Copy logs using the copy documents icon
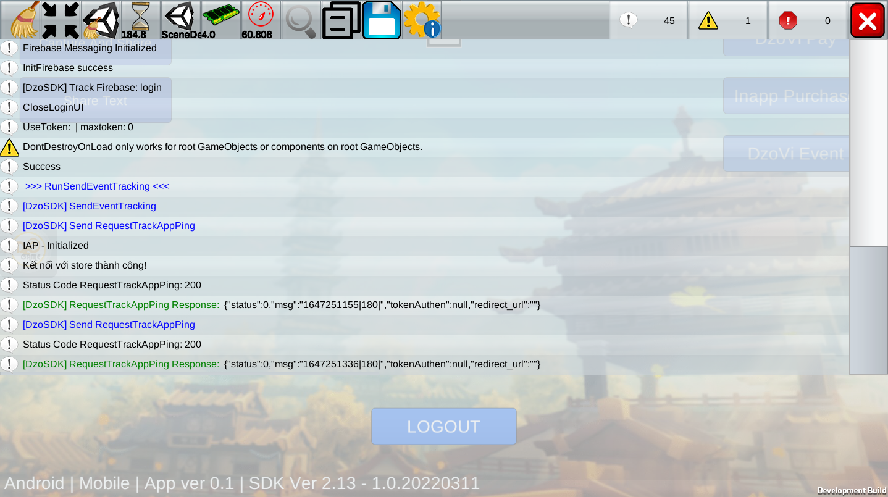Image resolution: width=888 pixels, height=497 pixels. (341, 20)
